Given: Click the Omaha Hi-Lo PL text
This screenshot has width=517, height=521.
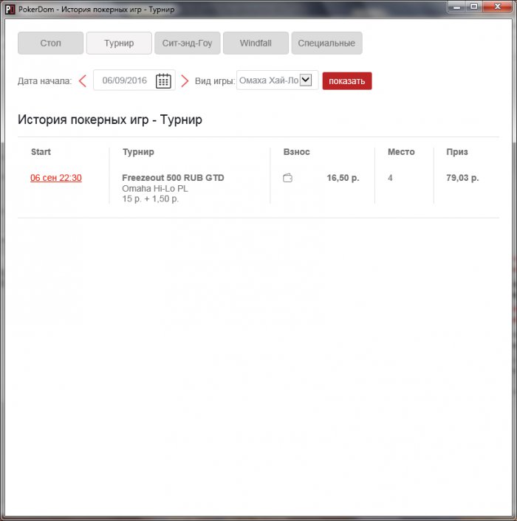Looking at the screenshot, I should 155,189.
